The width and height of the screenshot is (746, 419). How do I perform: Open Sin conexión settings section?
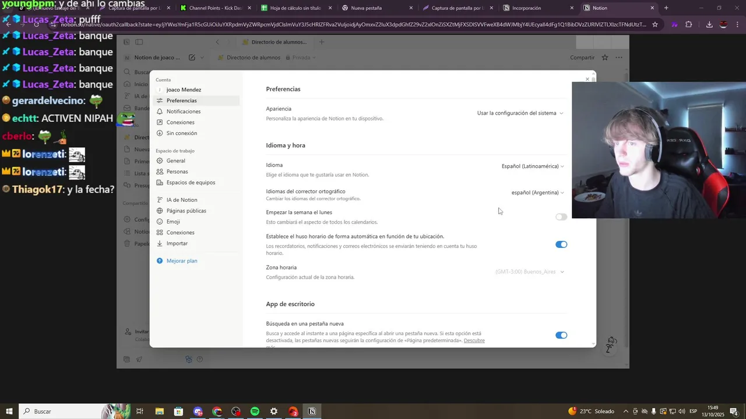pyautogui.click(x=196, y=133)
